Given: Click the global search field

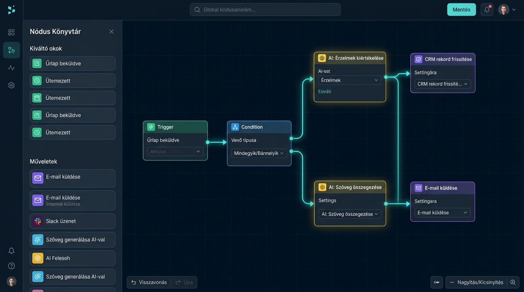Looking at the screenshot, I should [x=265, y=10].
